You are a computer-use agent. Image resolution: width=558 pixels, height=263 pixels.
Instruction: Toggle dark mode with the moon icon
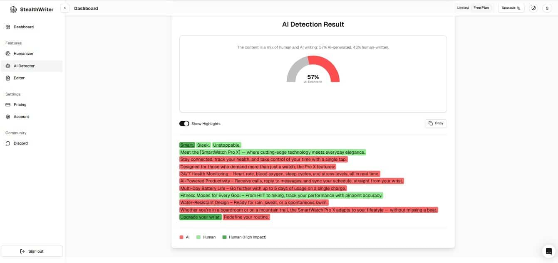533,7
